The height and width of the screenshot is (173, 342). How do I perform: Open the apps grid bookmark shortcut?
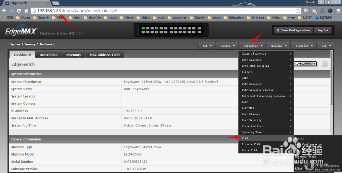[x=8, y=17]
